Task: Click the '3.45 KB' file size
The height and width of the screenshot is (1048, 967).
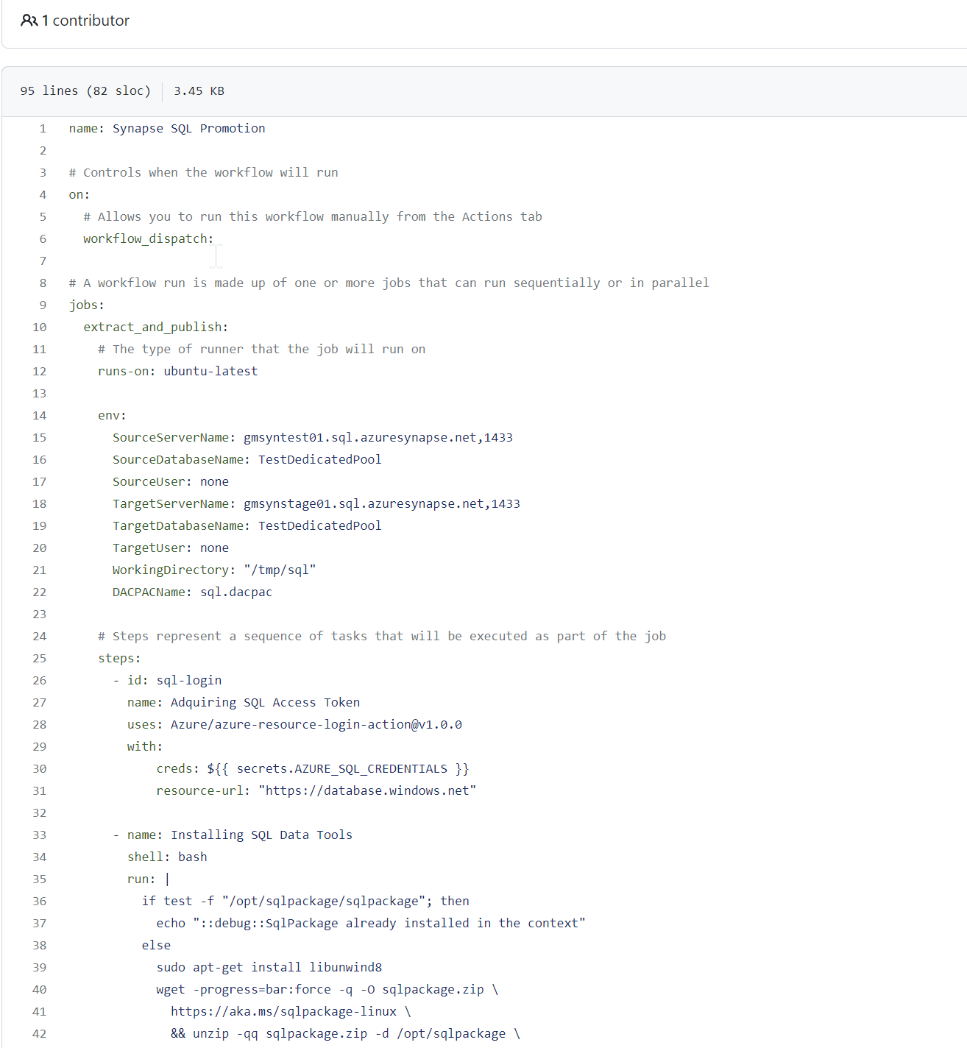Action: click(x=199, y=91)
